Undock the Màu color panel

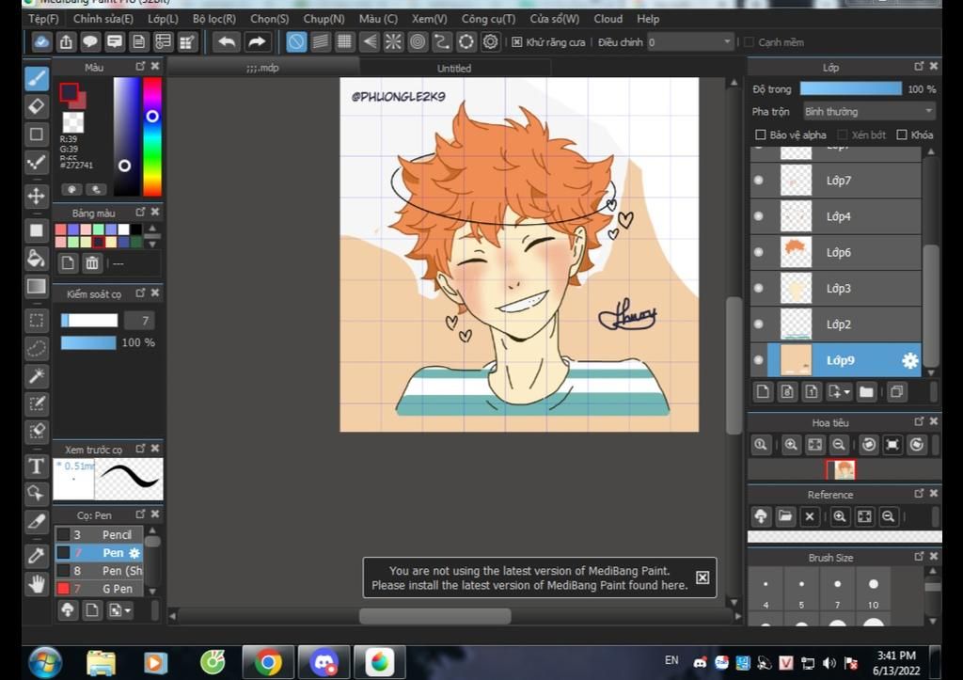click(x=140, y=66)
